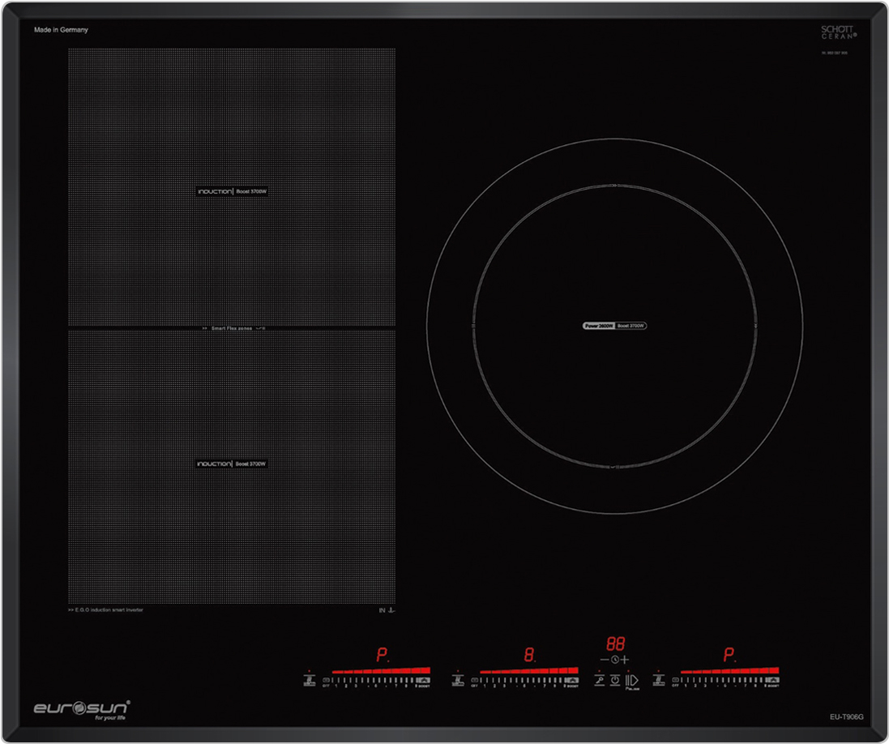Select the left zone's cooking zone icon
The height and width of the screenshot is (744, 889).
pos(310,681)
